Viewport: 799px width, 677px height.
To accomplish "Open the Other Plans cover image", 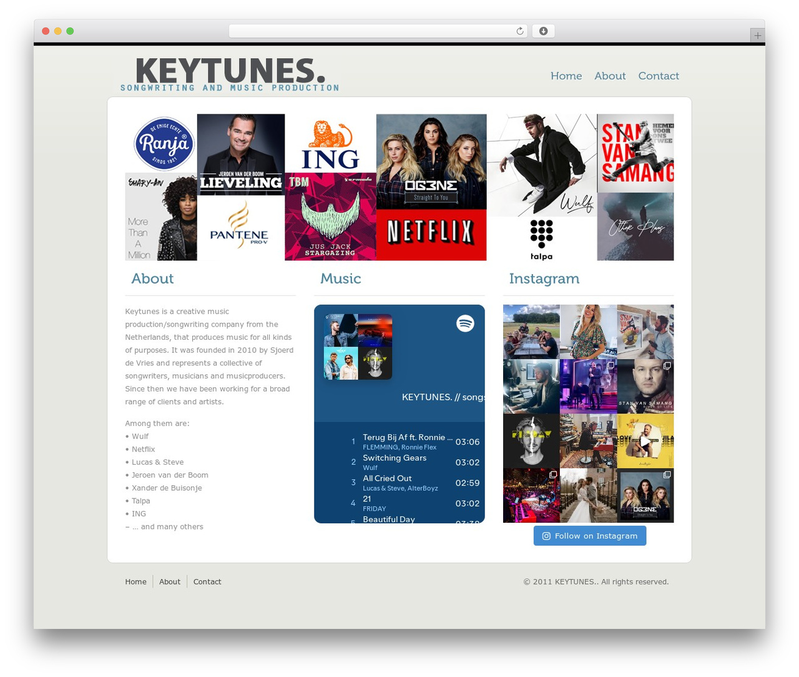I will [635, 227].
